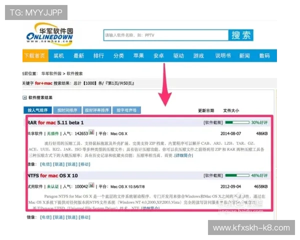Click the Onlinedown 华军软件园 logo
Screen dimensions: 300x240
click(49, 34)
